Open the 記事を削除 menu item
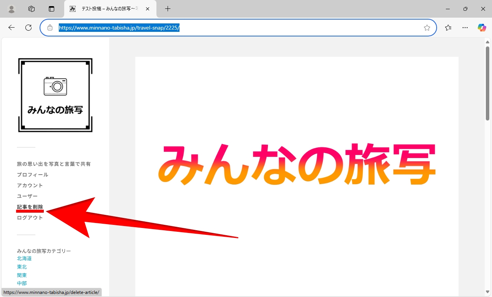 30,207
